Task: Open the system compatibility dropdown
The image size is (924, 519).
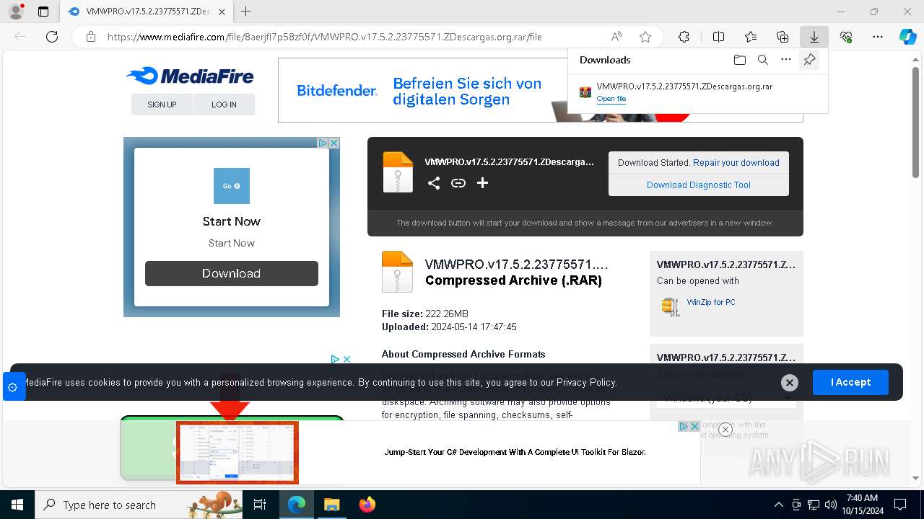Action: (726, 398)
